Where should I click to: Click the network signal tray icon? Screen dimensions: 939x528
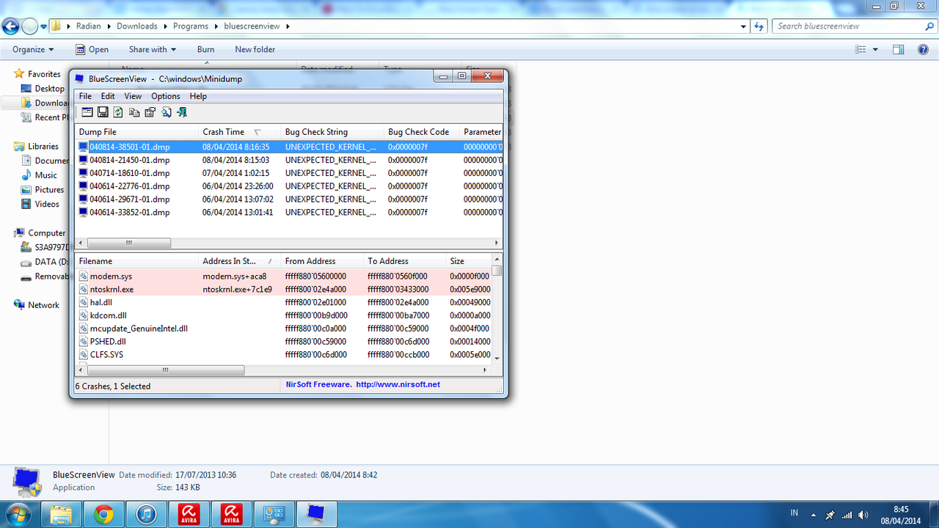(x=847, y=515)
